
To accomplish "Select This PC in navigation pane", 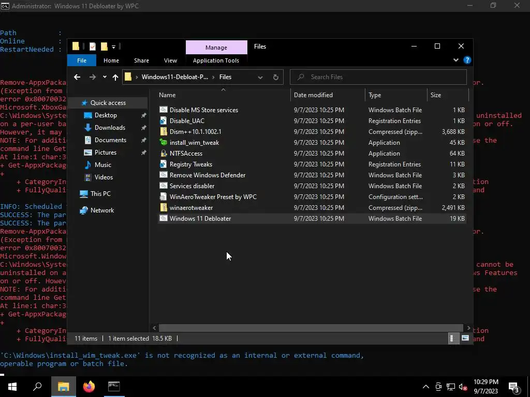I will point(100,194).
